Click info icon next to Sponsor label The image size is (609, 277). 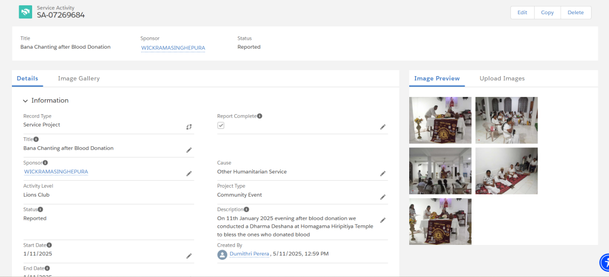tap(45, 162)
